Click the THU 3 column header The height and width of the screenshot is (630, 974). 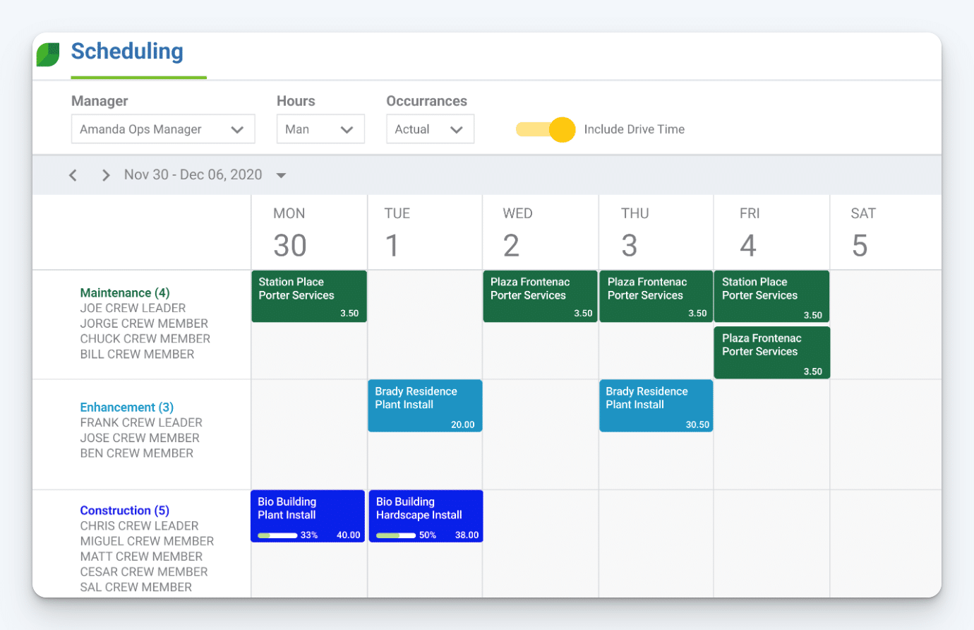coord(634,232)
